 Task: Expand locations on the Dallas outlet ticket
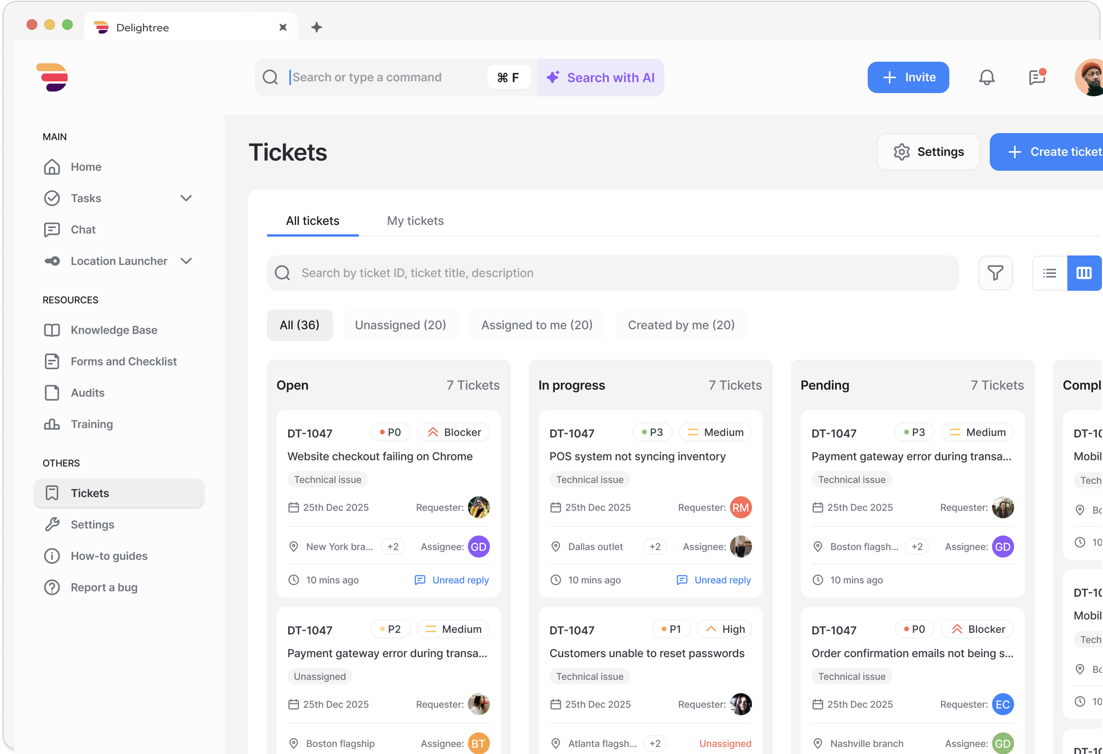click(x=655, y=546)
